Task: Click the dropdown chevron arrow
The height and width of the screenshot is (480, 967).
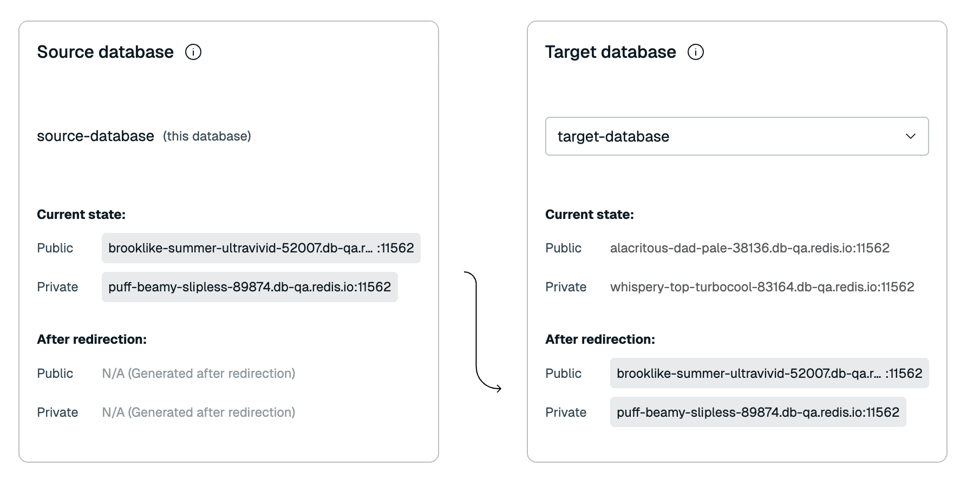Action: [x=911, y=136]
